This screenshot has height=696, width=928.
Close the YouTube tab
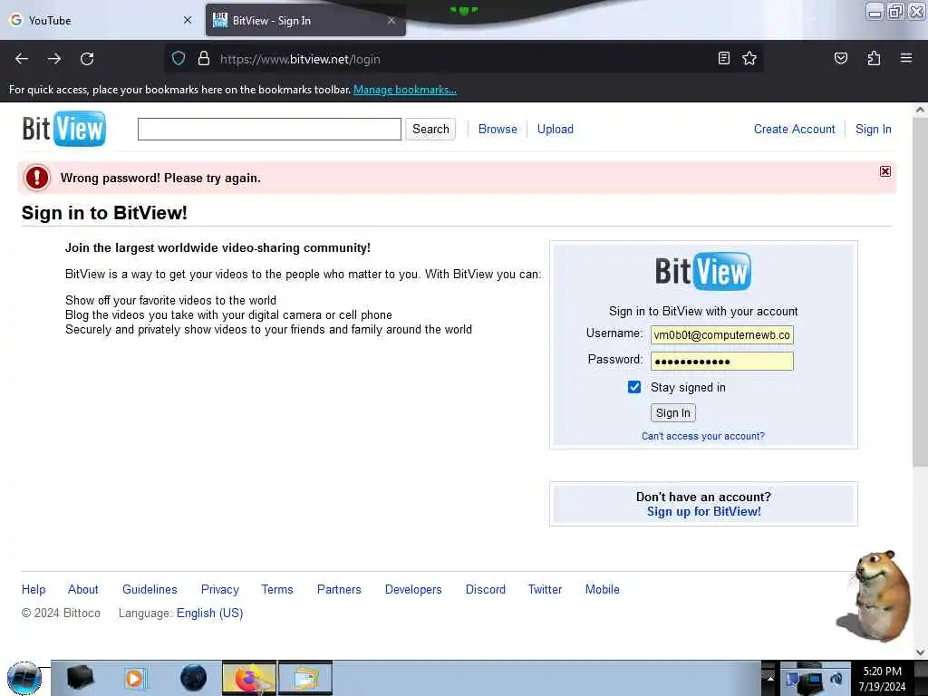coord(188,20)
